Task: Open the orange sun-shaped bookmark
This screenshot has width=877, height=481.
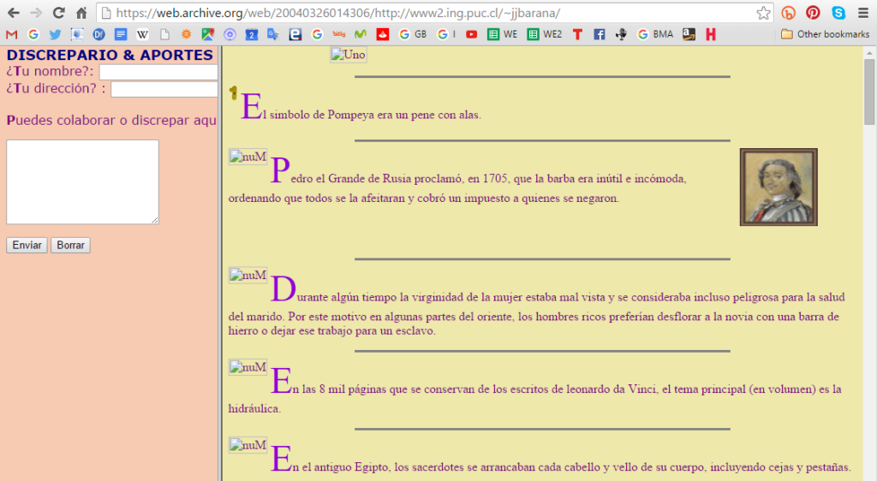Action: tap(186, 34)
